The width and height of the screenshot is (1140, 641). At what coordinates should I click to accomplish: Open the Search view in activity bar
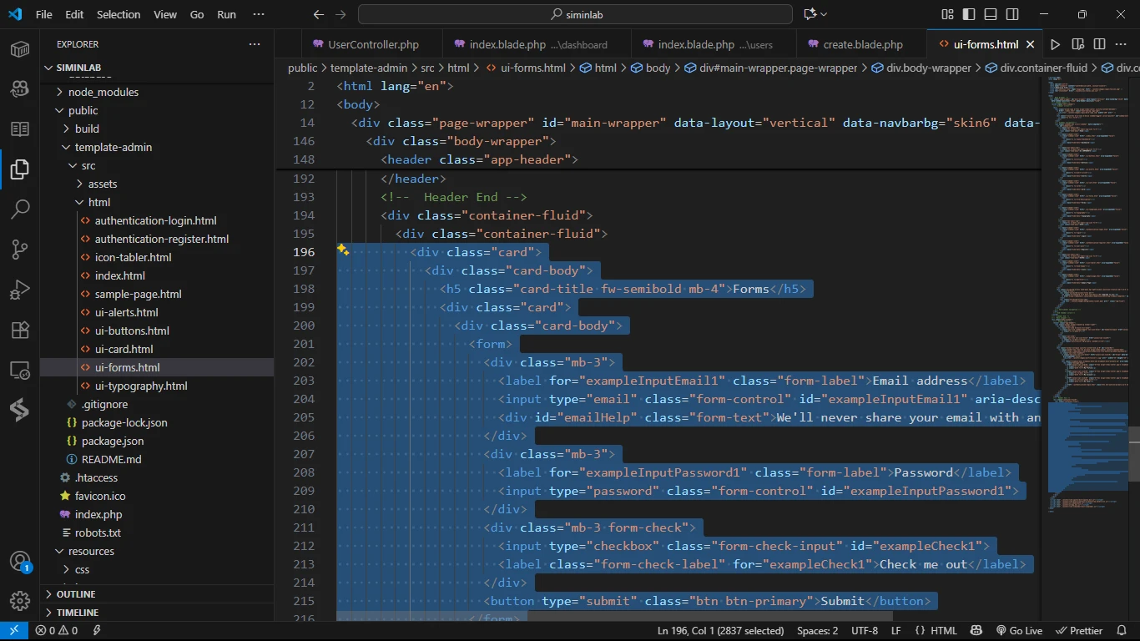pyautogui.click(x=20, y=209)
